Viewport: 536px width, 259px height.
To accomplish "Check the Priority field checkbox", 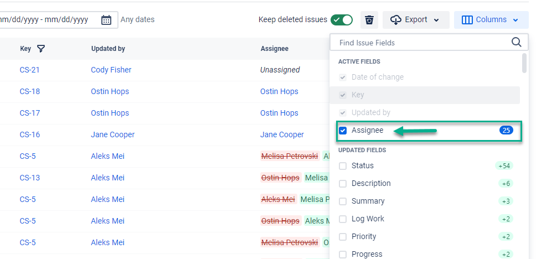I will (343, 237).
